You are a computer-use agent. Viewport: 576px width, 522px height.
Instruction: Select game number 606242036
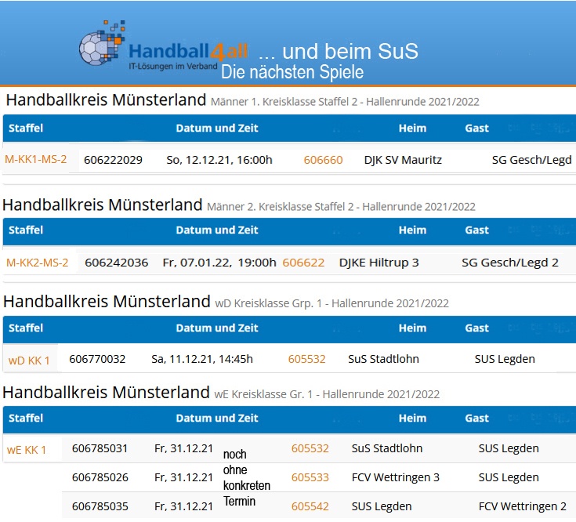[117, 263]
